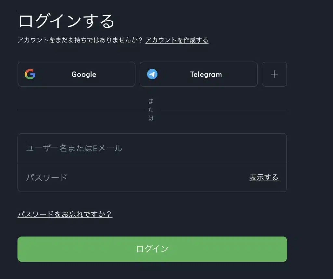Toggle password visibility with 表示する
The height and width of the screenshot is (279, 333).
(264, 177)
